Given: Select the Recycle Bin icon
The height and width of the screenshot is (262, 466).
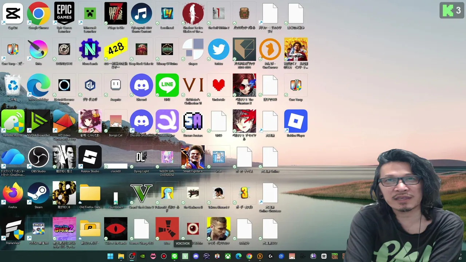Looking at the screenshot, I should 13,85.
